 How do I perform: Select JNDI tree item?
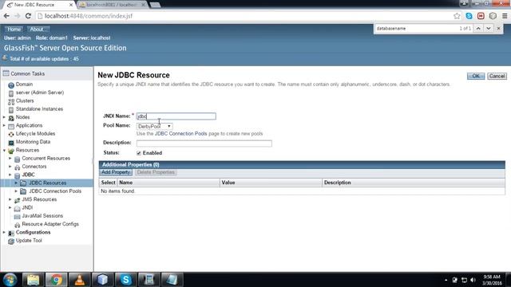point(27,207)
